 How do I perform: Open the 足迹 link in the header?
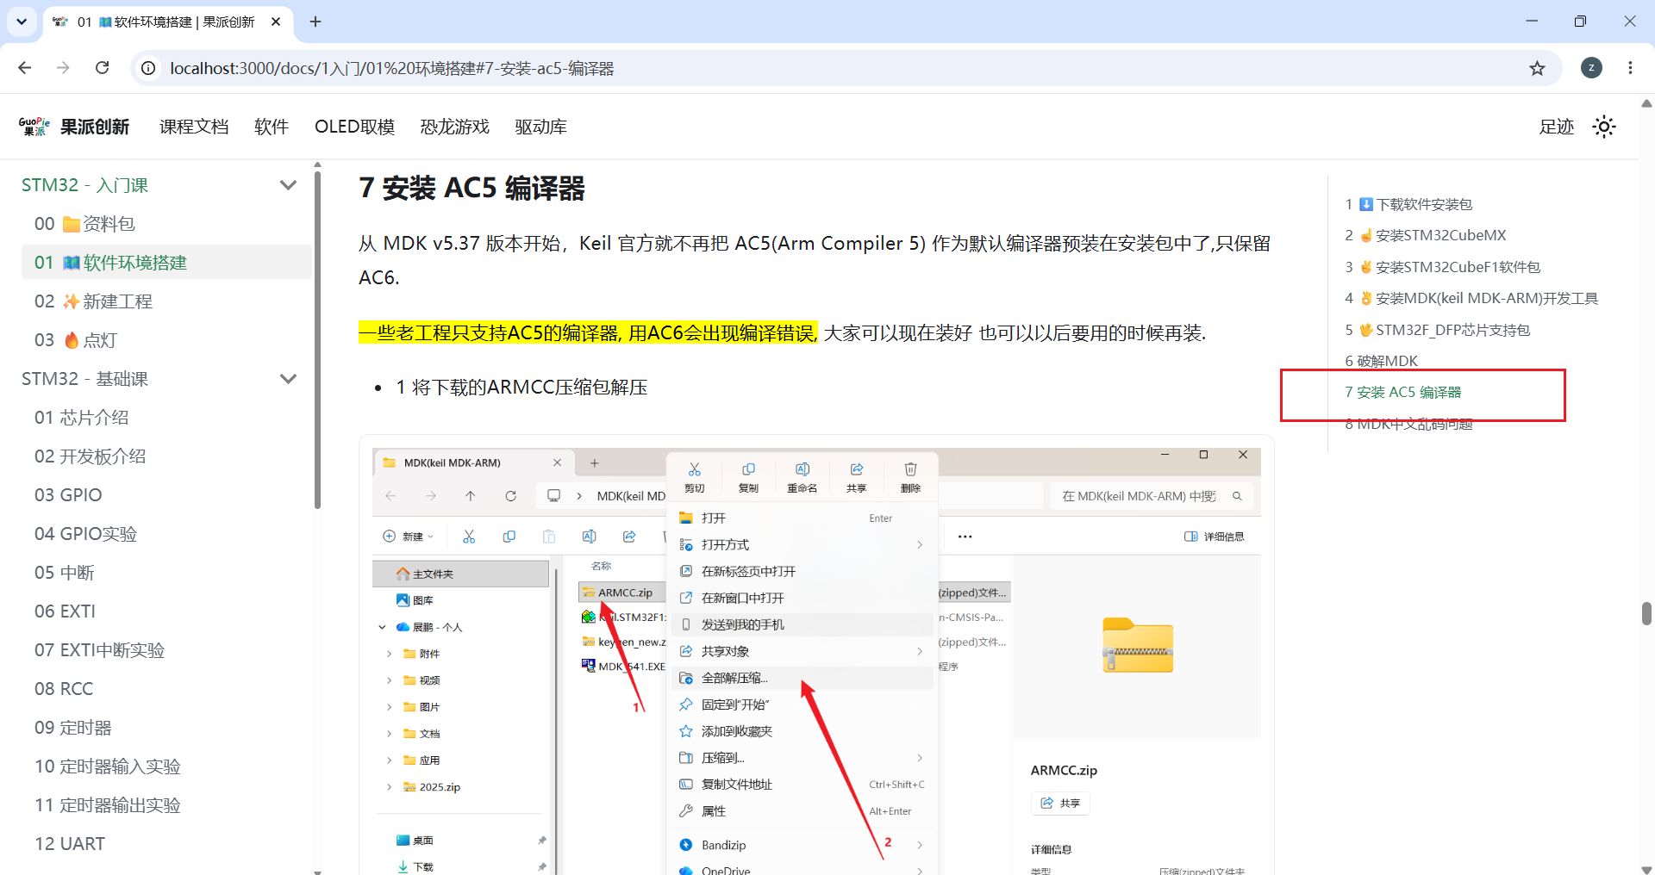(1557, 127)
